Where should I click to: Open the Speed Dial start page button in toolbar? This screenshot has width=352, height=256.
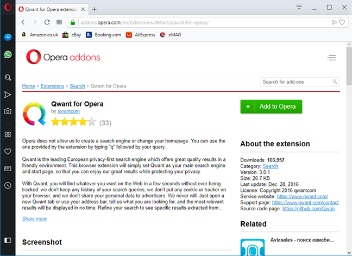(59, 22)
